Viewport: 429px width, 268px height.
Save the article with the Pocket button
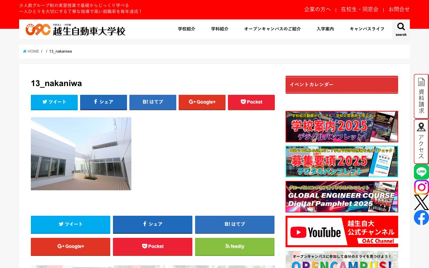251,102
